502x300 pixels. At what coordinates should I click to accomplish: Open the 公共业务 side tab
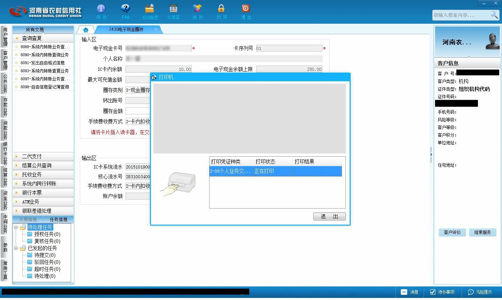pos(5,83)
